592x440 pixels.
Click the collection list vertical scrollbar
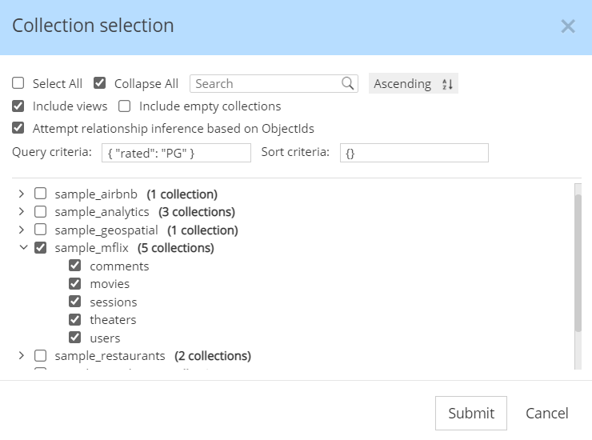click(578, 264)
